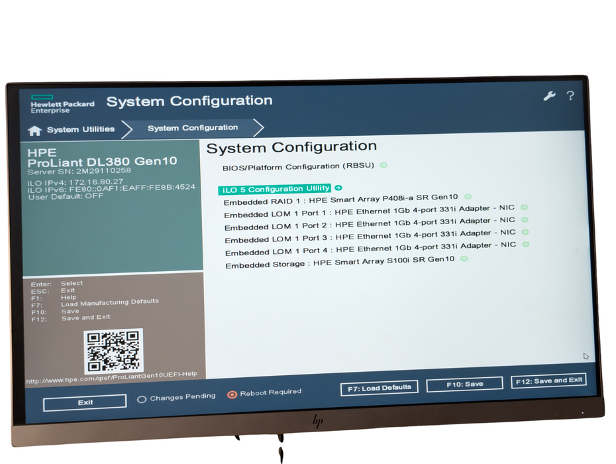Viewport: 616px width, 464px height.
Task: Click the QR code help image
Action: (113, 351)
